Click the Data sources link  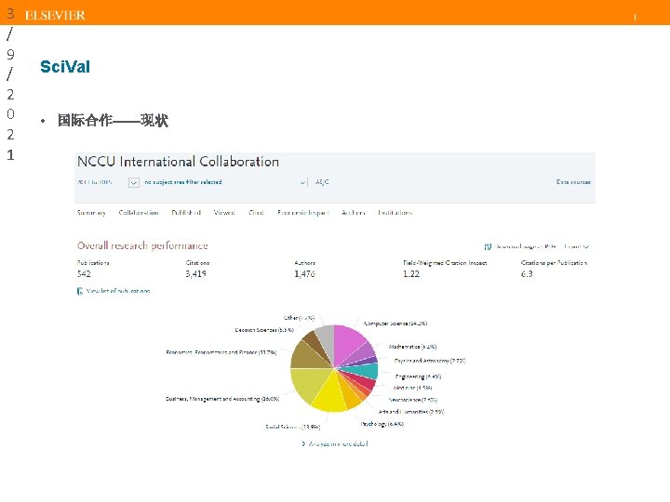point(573,182)
